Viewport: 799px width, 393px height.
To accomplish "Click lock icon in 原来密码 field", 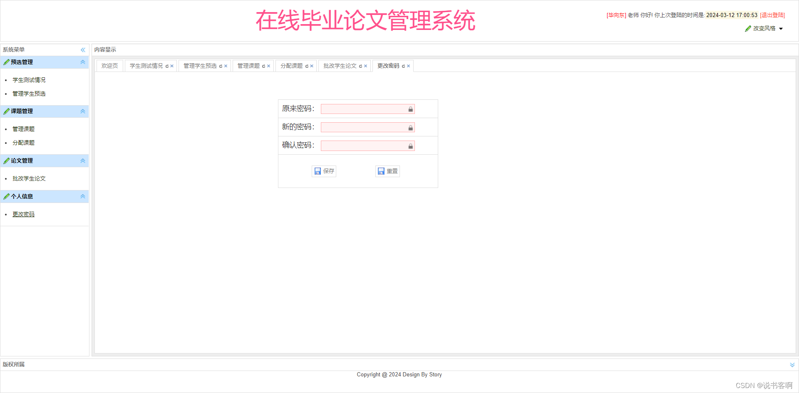I will point(411,109).
